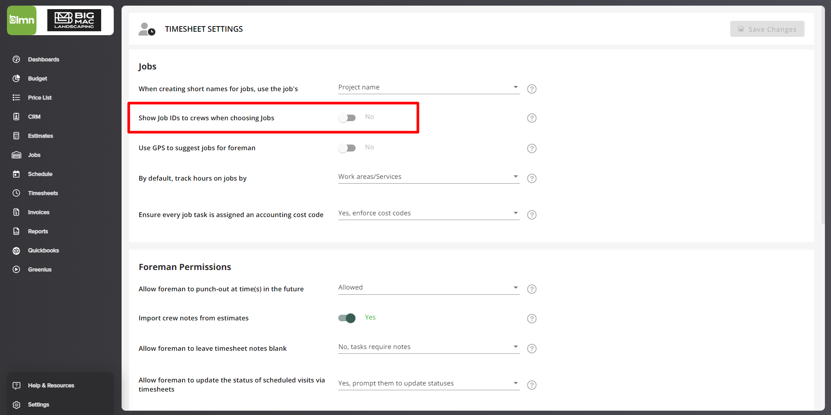This screenshot has width=831, height=415.
Task: Open help for track hours on jobs setting
Action: click(x=532, y=178)
